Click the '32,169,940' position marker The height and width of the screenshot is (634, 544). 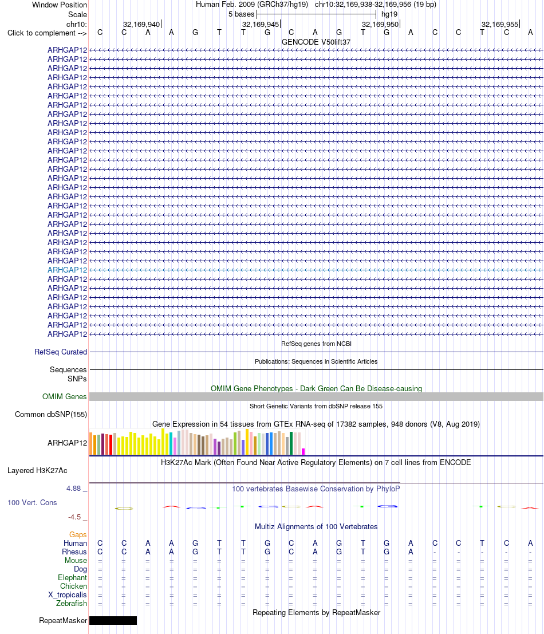click(141, 24)
